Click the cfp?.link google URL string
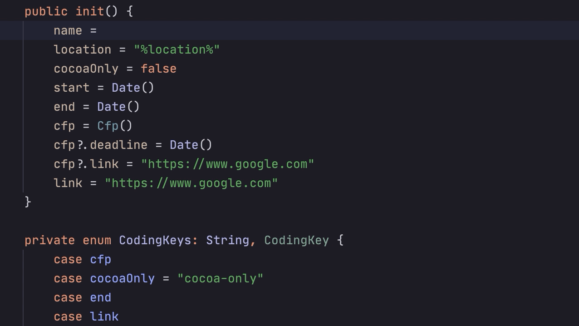 [227, 164]
